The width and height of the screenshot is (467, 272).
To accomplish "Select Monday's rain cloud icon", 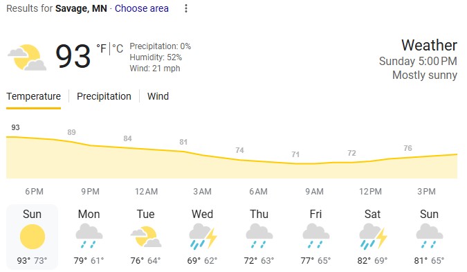I will point(89,237).
